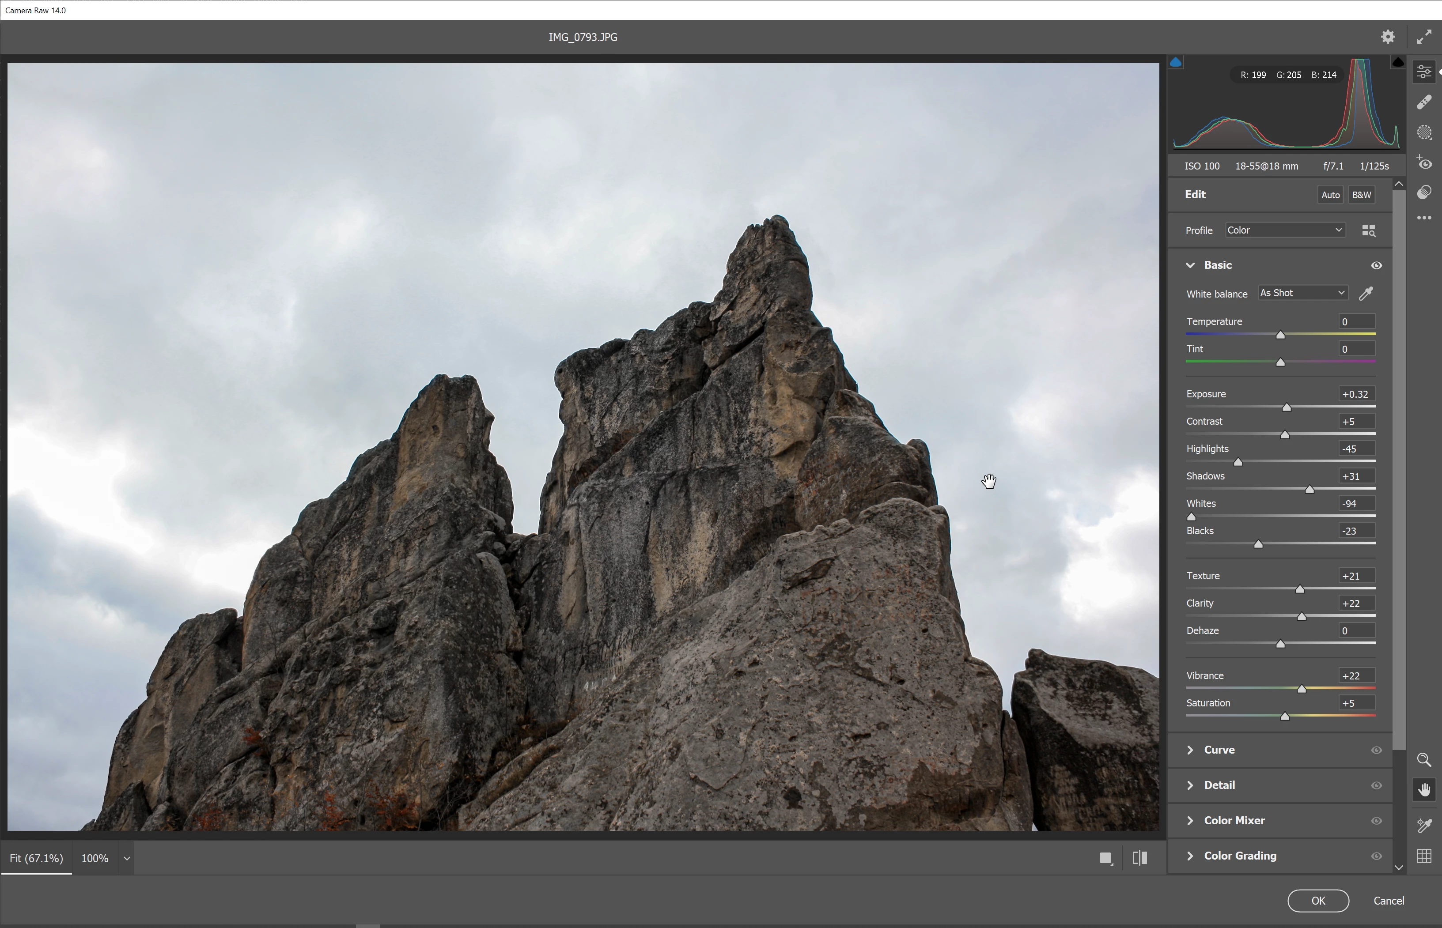Toggle Curve panel visibility eye
The image size is (1442, 928).
tap(1376, 750)
